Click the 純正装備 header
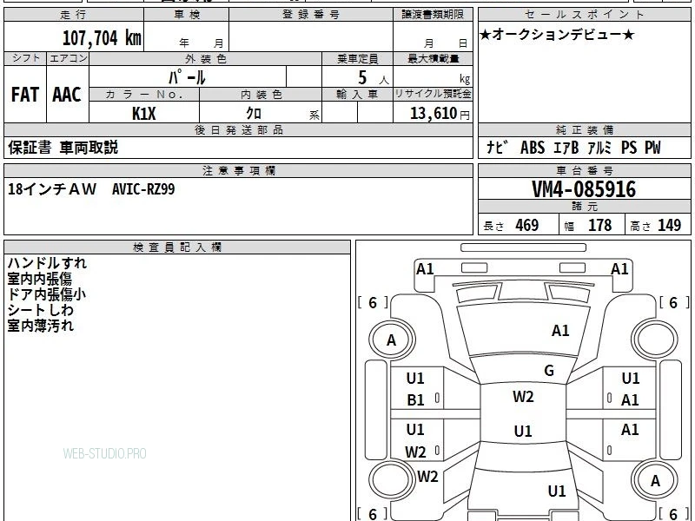The image size is (695, 521). click(x=584, y=129)
